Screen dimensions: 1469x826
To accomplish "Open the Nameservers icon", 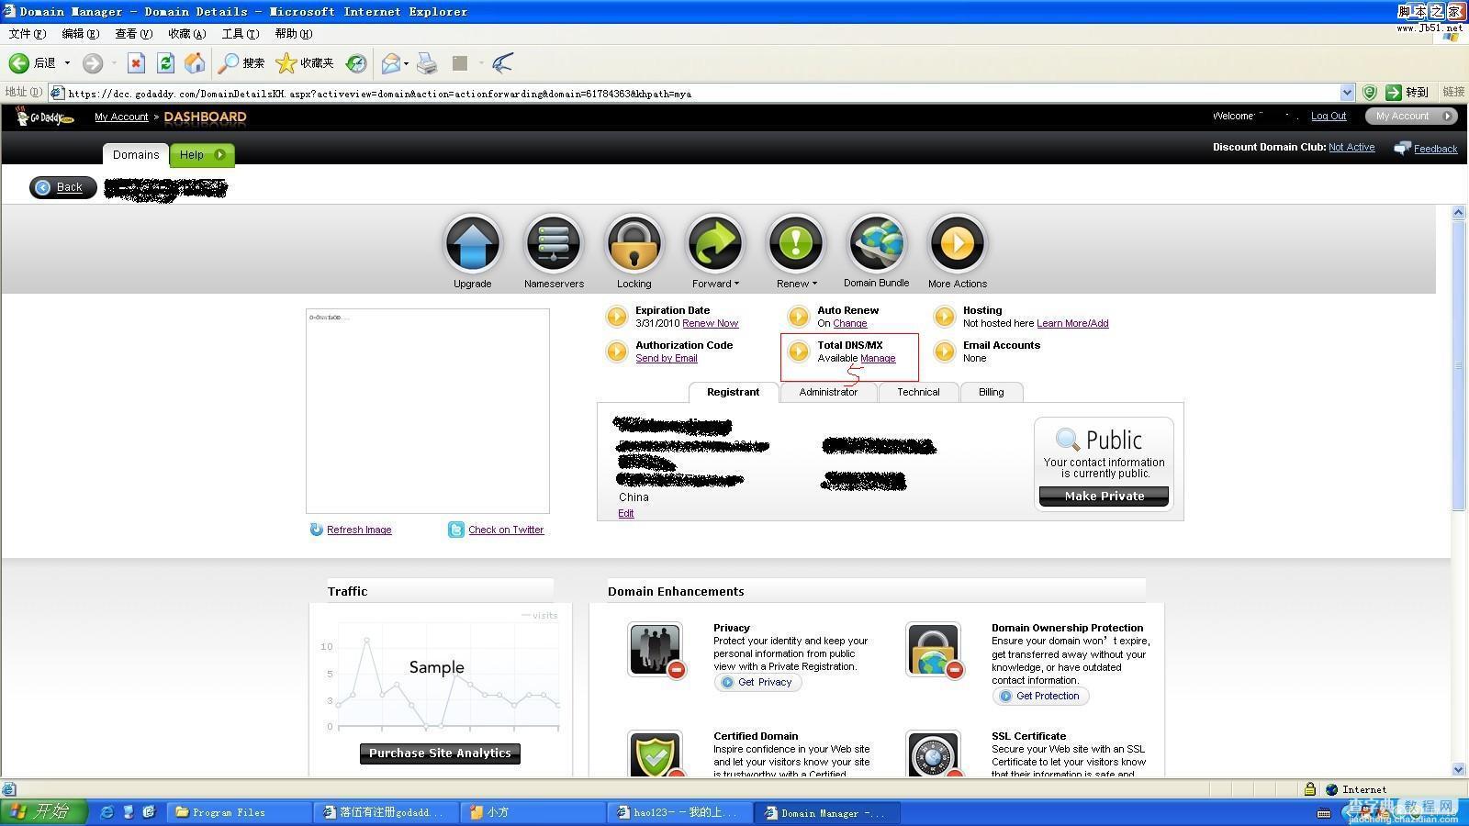I will tap(554, 243).
